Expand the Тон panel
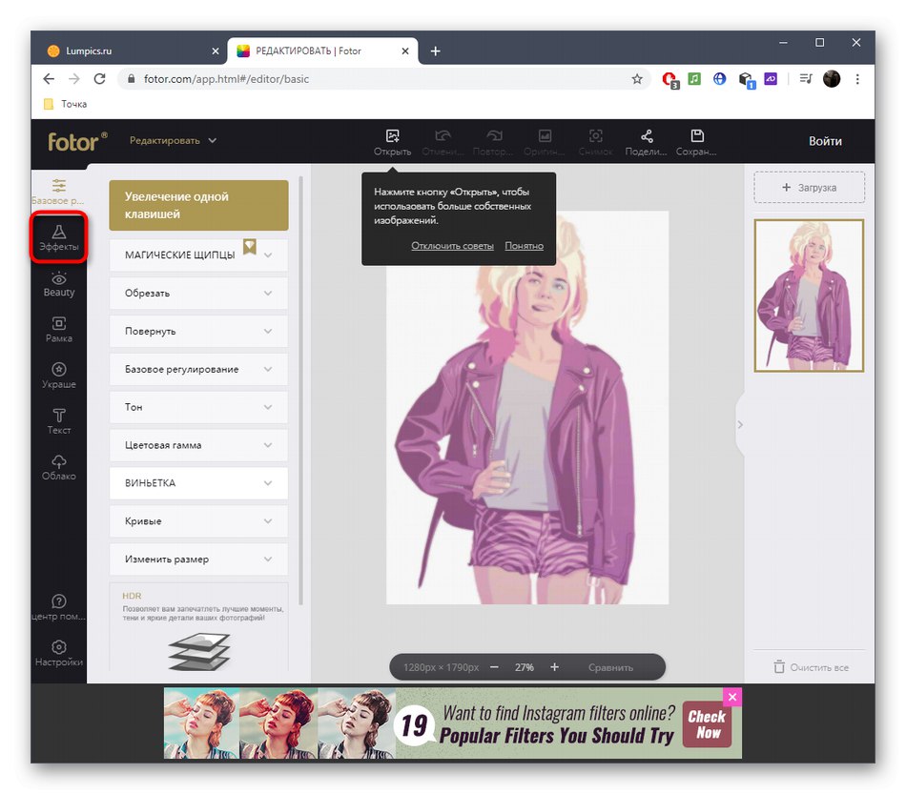The height and width of the screenshot is (794, 906). [198, 407]
